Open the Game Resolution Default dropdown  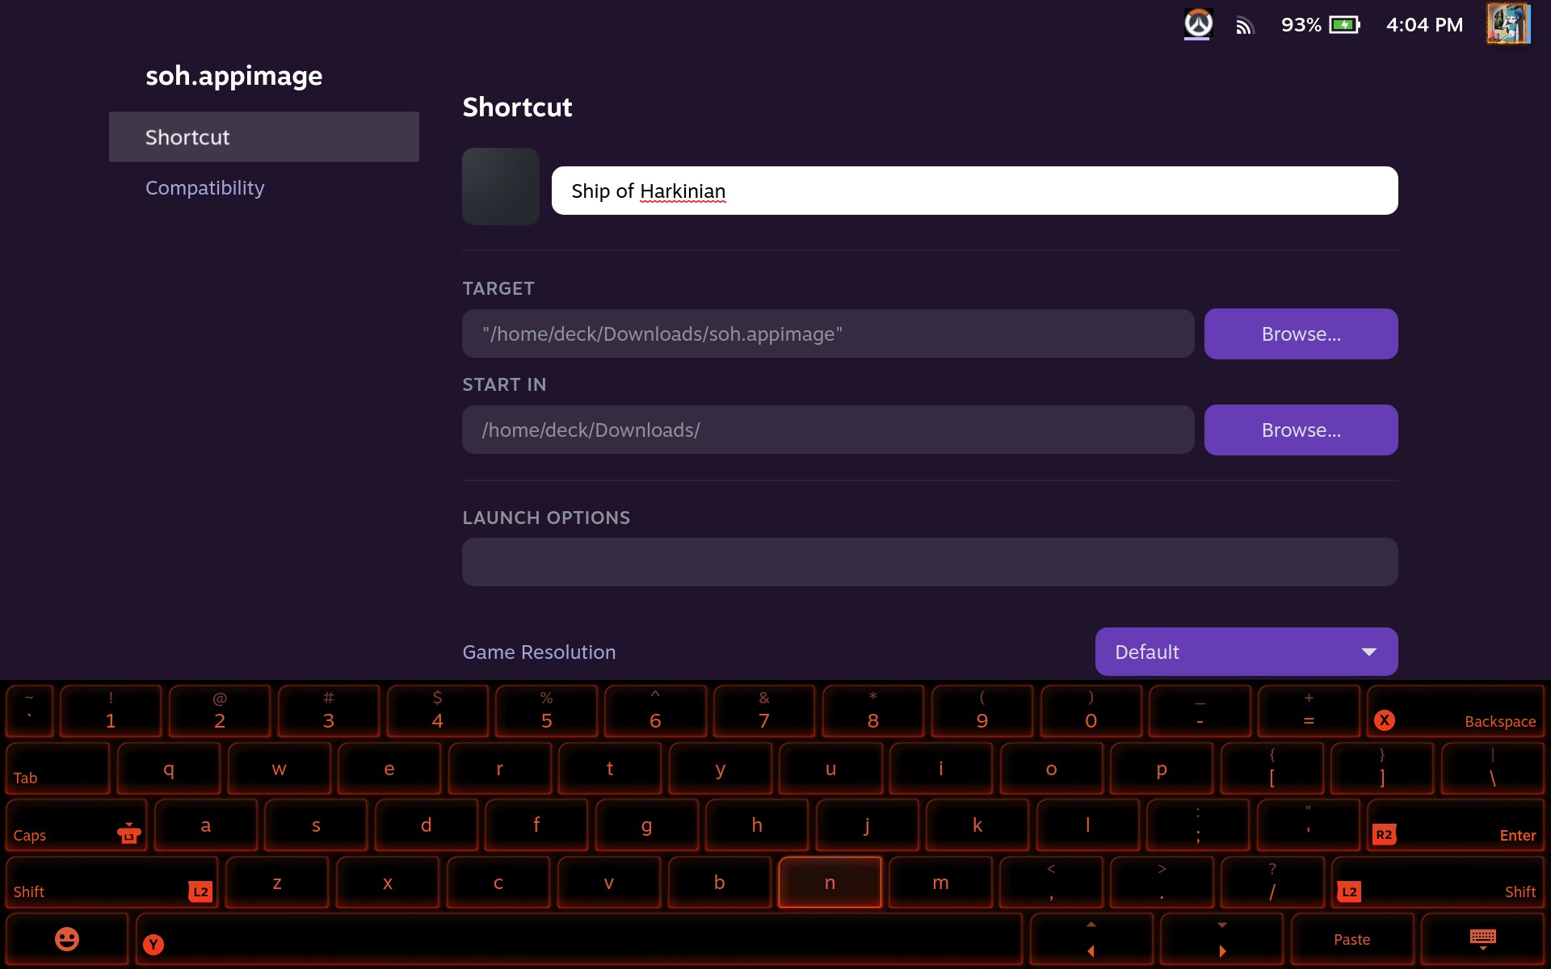pos(1246,652)
